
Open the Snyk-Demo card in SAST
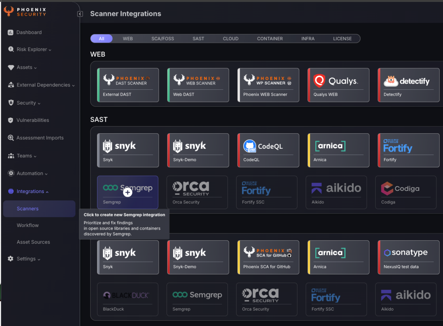(198, 150)
